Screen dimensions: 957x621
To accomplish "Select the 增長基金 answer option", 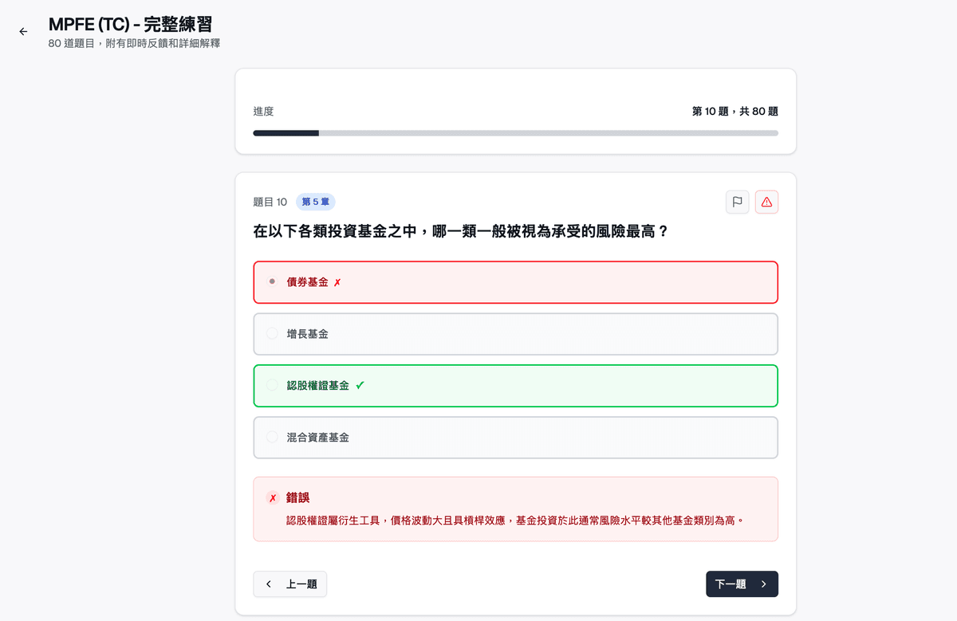I will (515, 333).
